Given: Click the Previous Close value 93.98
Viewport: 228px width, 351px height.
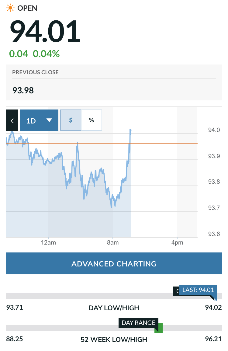Looking at the screenshot, I should pyautogui.click(x=23, y=90).
